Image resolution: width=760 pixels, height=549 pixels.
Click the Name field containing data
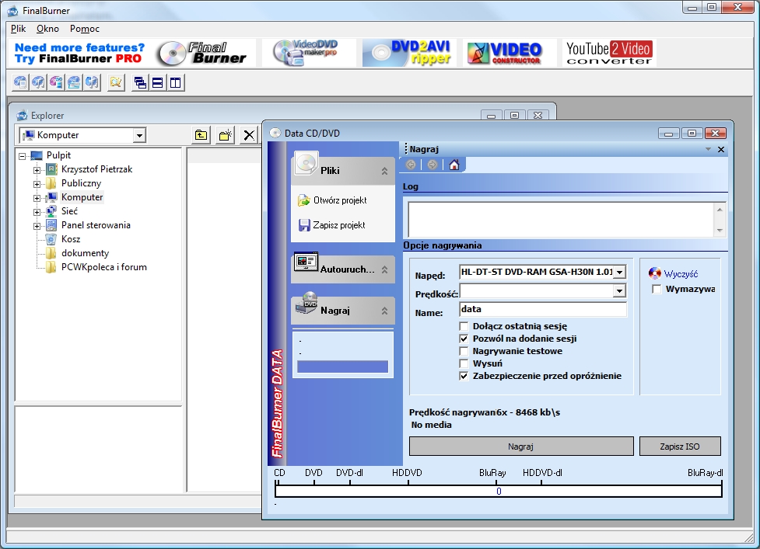pos(543,309)
